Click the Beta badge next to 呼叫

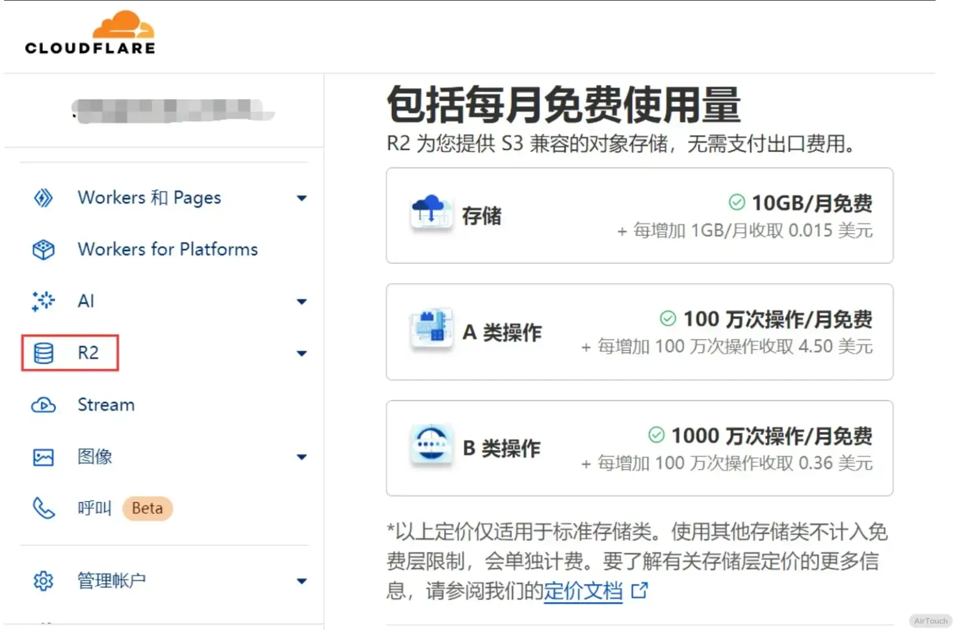point(147,508)
